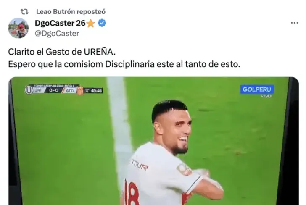Open DgoCaster's profile avatar picture
The image size is (306, 205).
coord(18,28)
